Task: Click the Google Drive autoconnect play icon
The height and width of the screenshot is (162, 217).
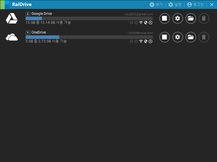Action: coord(150,23)
